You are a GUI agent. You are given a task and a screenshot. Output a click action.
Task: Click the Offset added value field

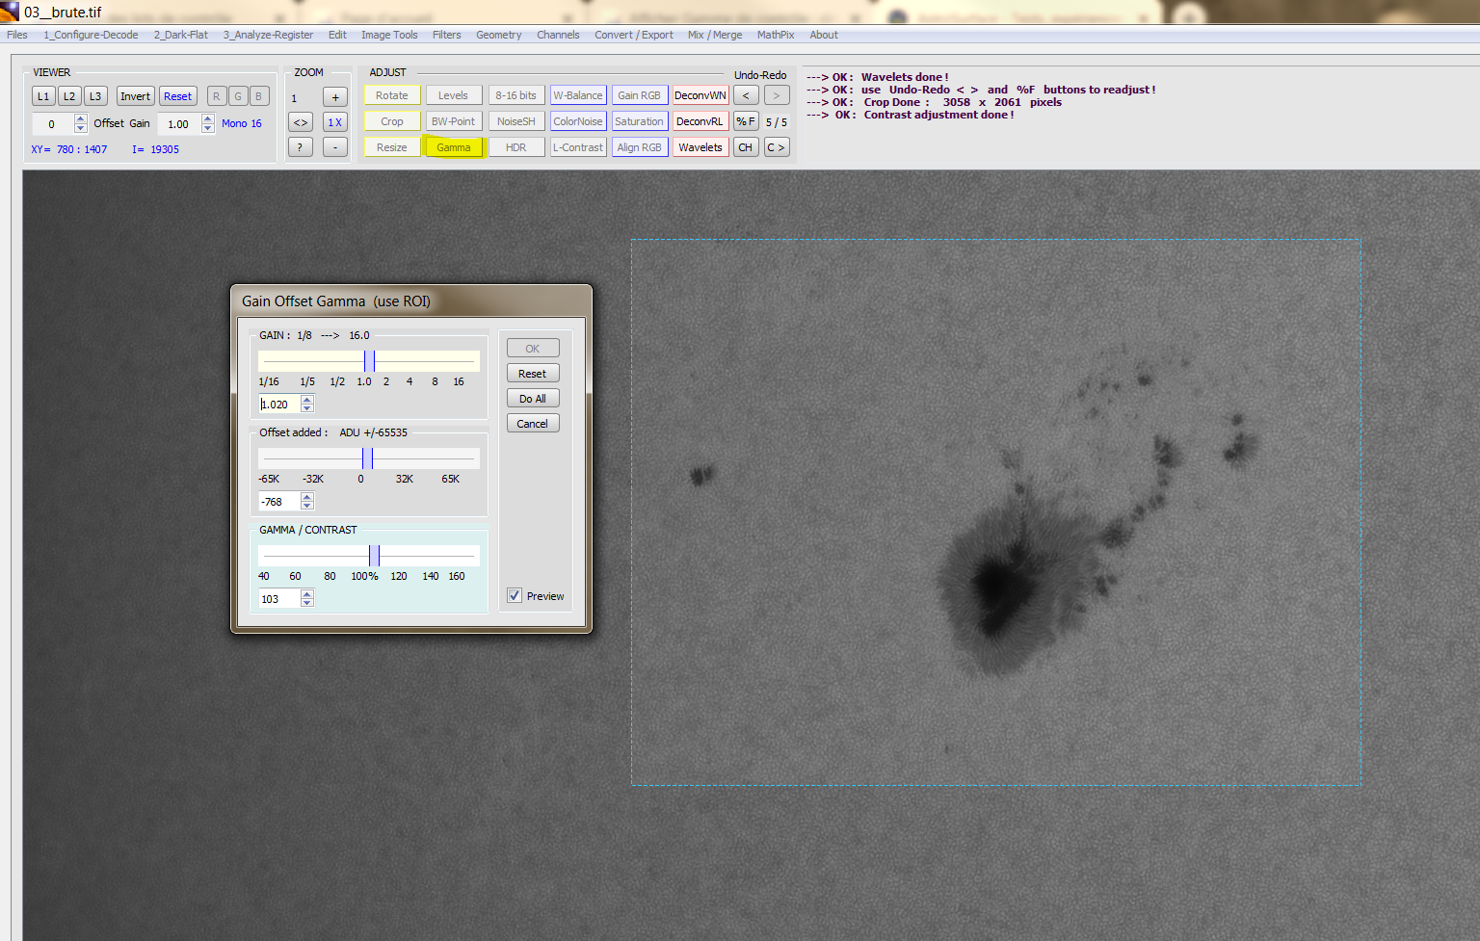279,502
